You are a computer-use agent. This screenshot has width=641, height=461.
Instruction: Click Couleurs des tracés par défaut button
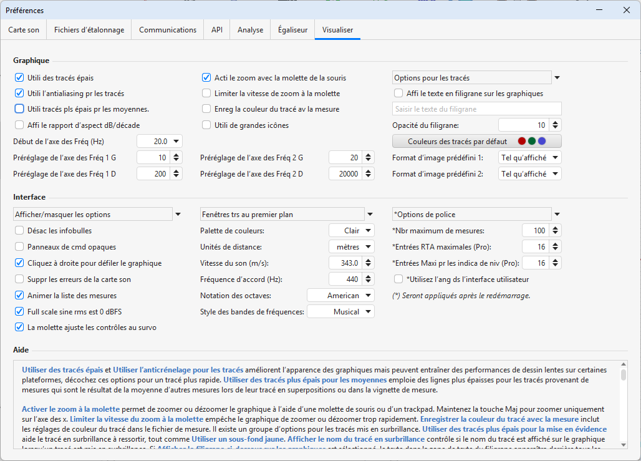click(476, 141)
